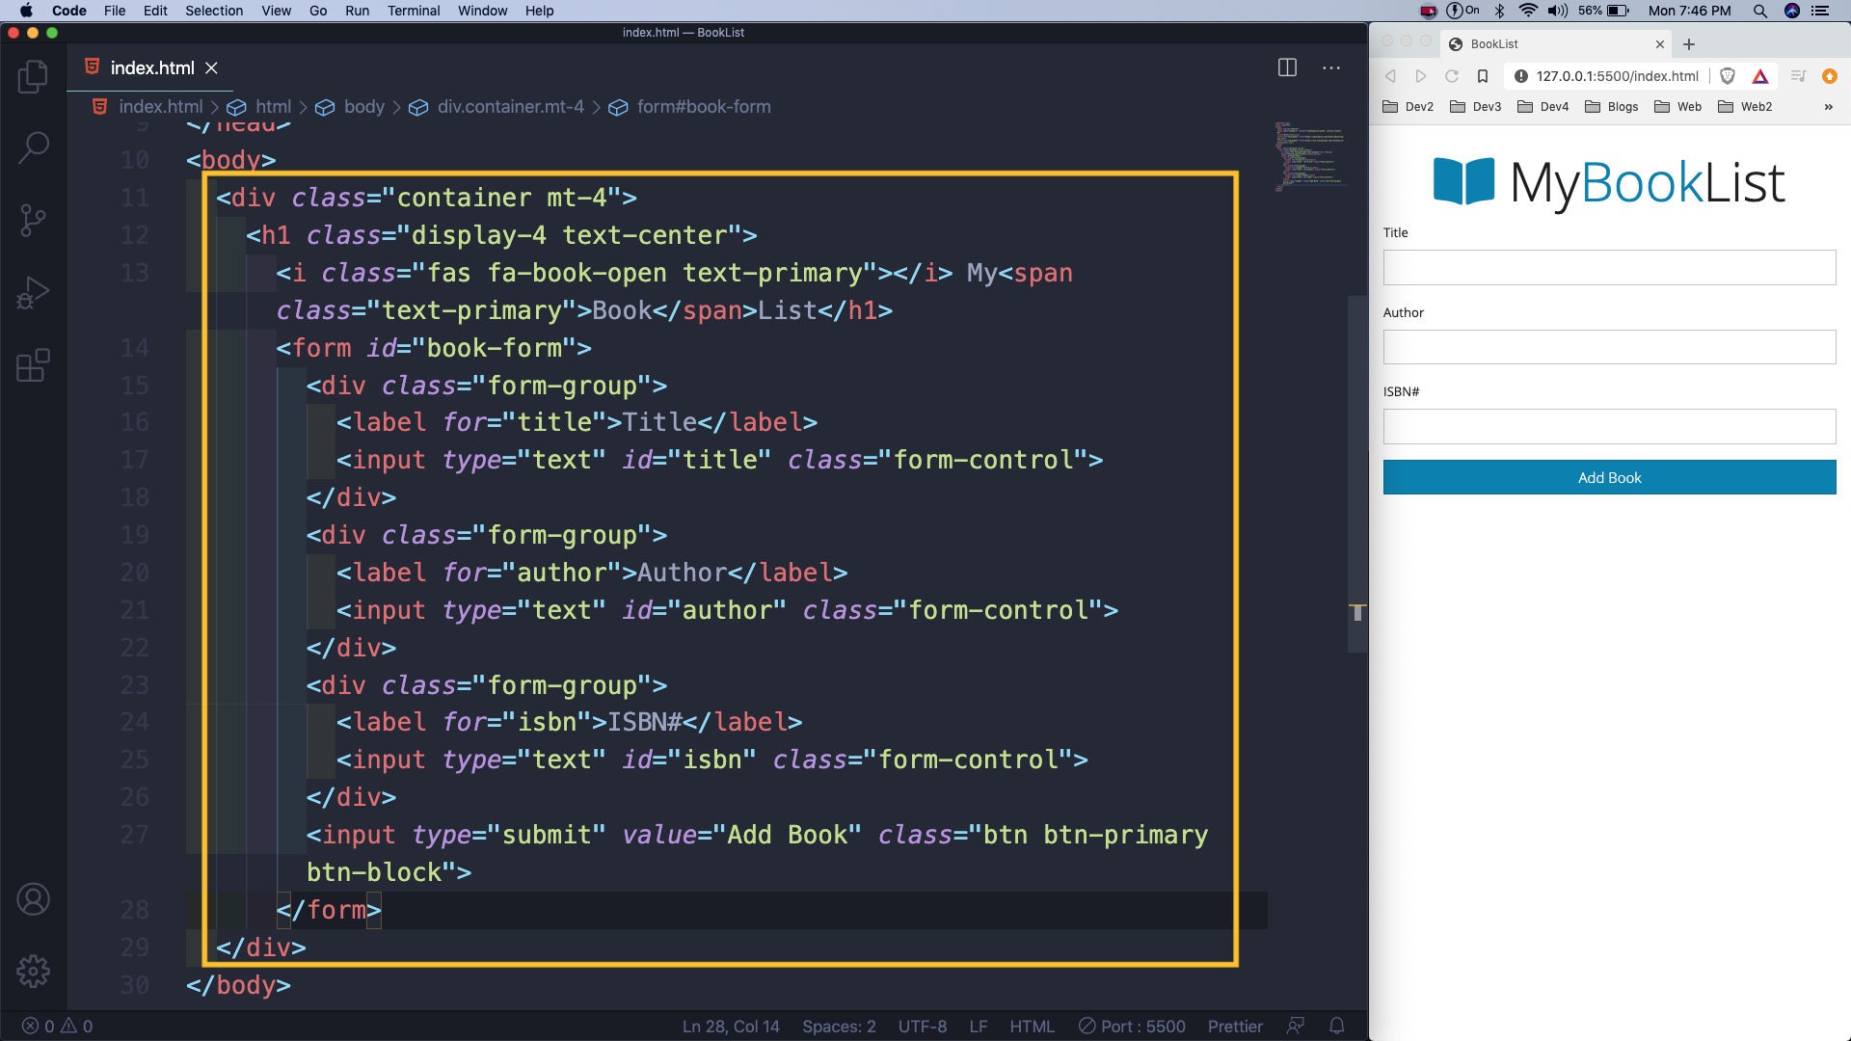Click the volume icon in menu bar

point(1558,11)
